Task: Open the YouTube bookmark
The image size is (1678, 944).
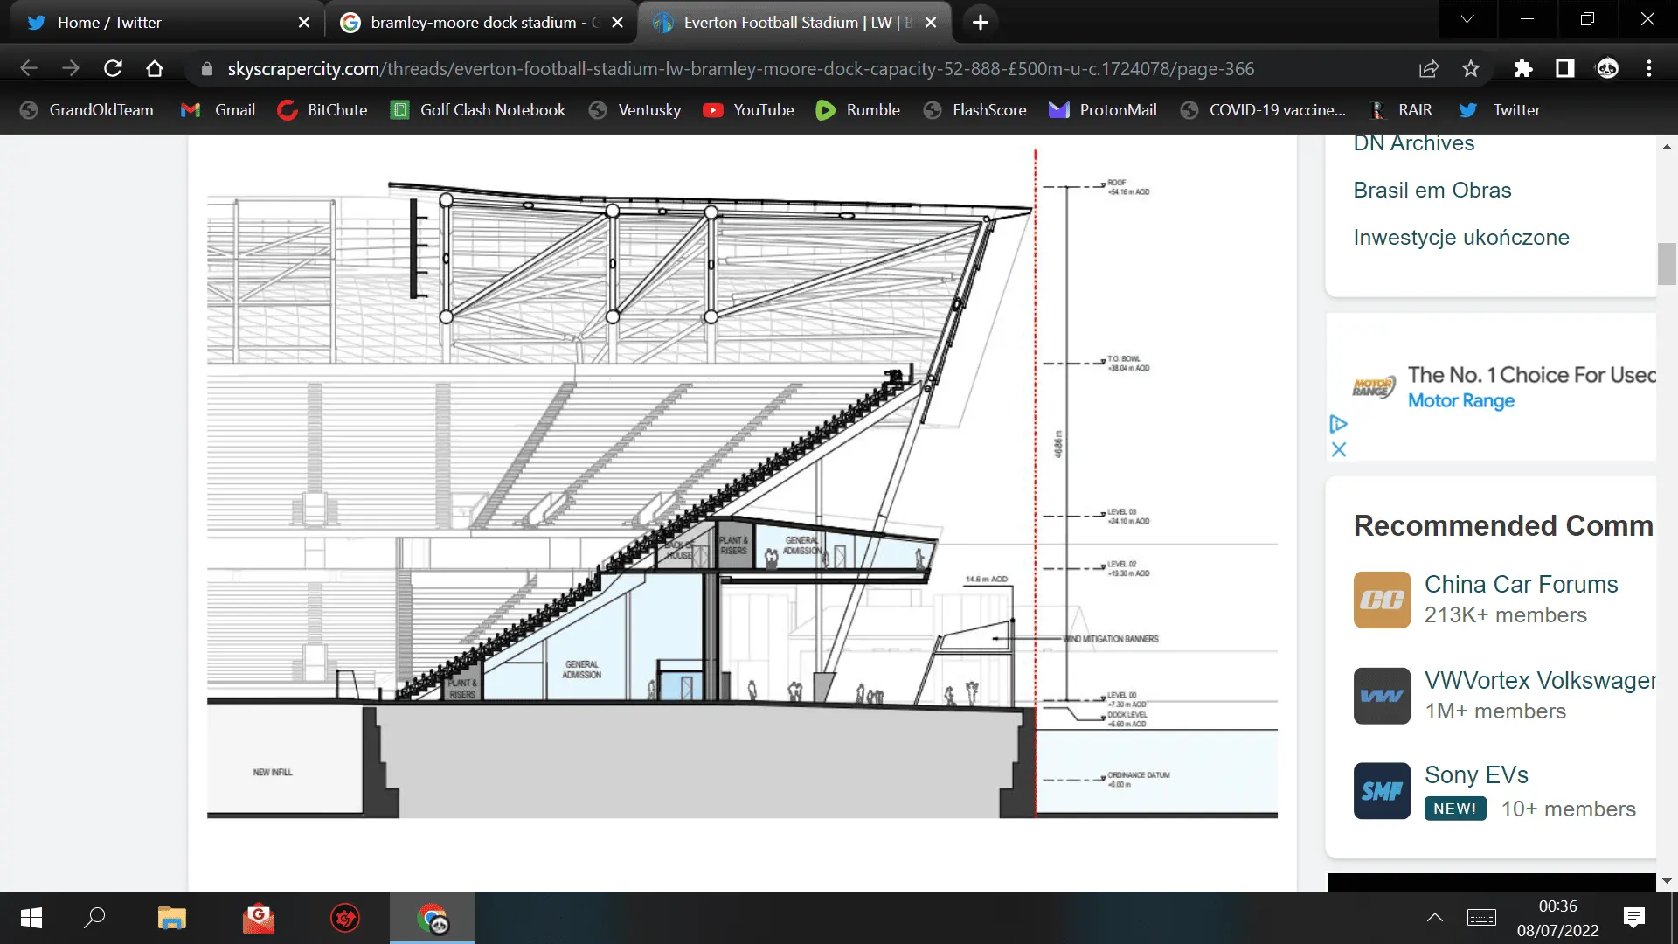Action: point(749,109)
